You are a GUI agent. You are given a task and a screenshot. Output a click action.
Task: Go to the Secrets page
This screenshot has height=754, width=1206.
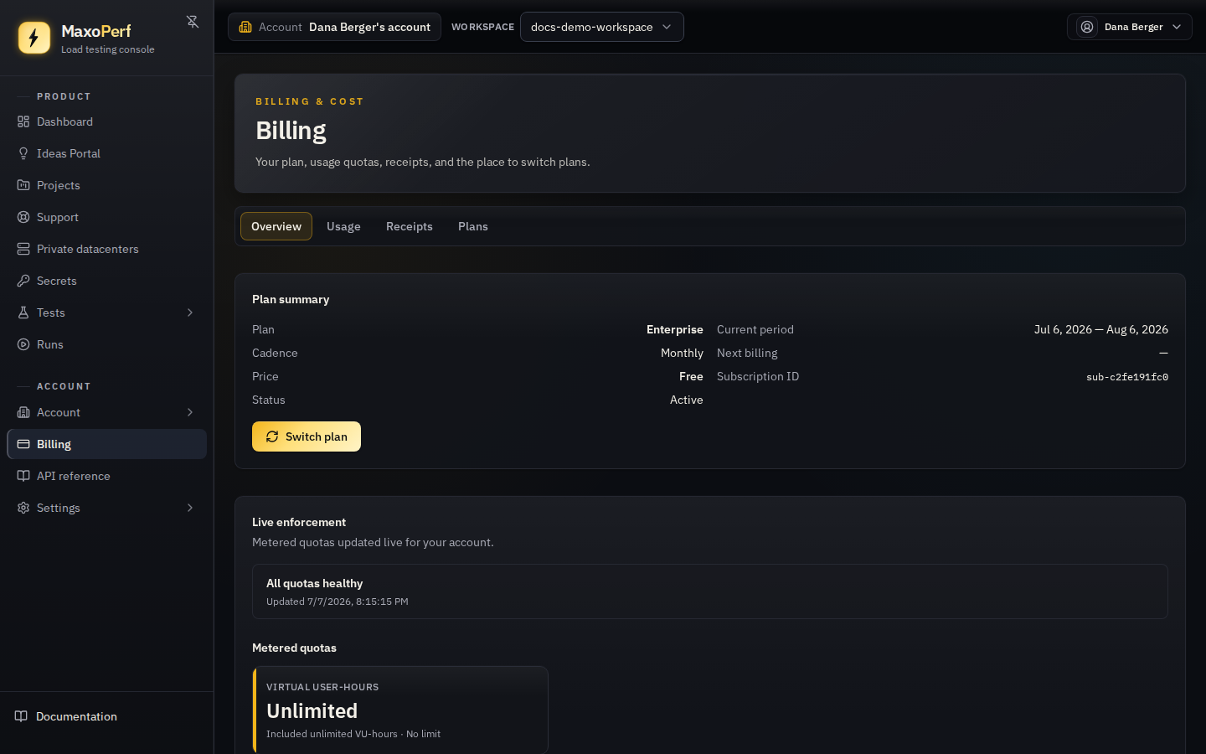pyautogui.click(x=106, y=281)
